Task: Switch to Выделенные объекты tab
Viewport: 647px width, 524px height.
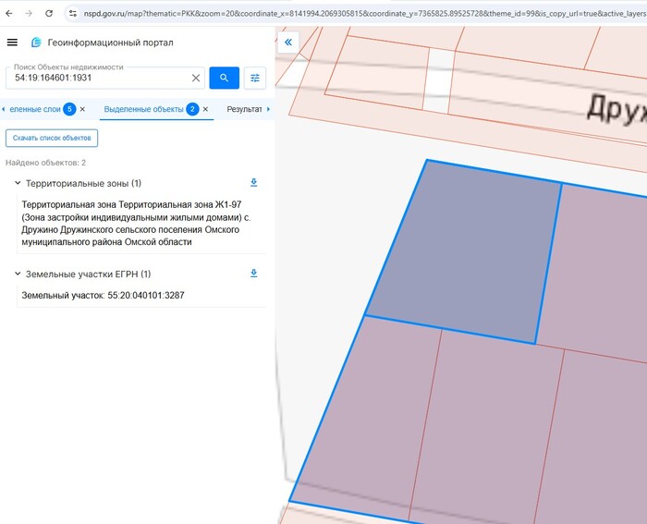Action: click(143, 109)
